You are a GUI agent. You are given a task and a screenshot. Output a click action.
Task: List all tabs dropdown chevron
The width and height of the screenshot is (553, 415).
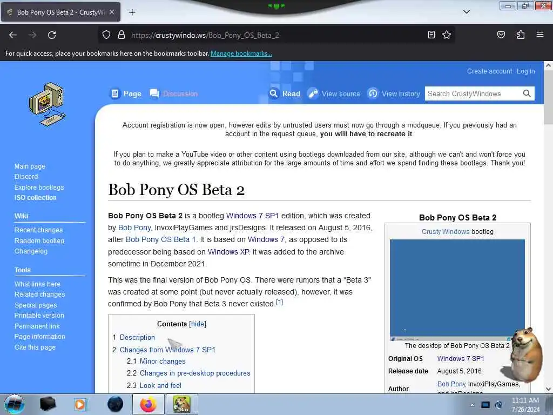coord(466,12)
